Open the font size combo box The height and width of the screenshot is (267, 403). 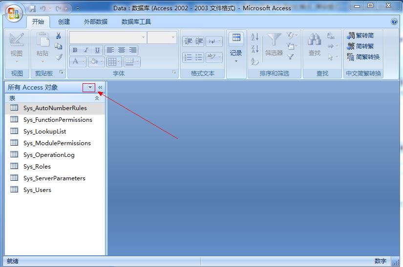162,38
